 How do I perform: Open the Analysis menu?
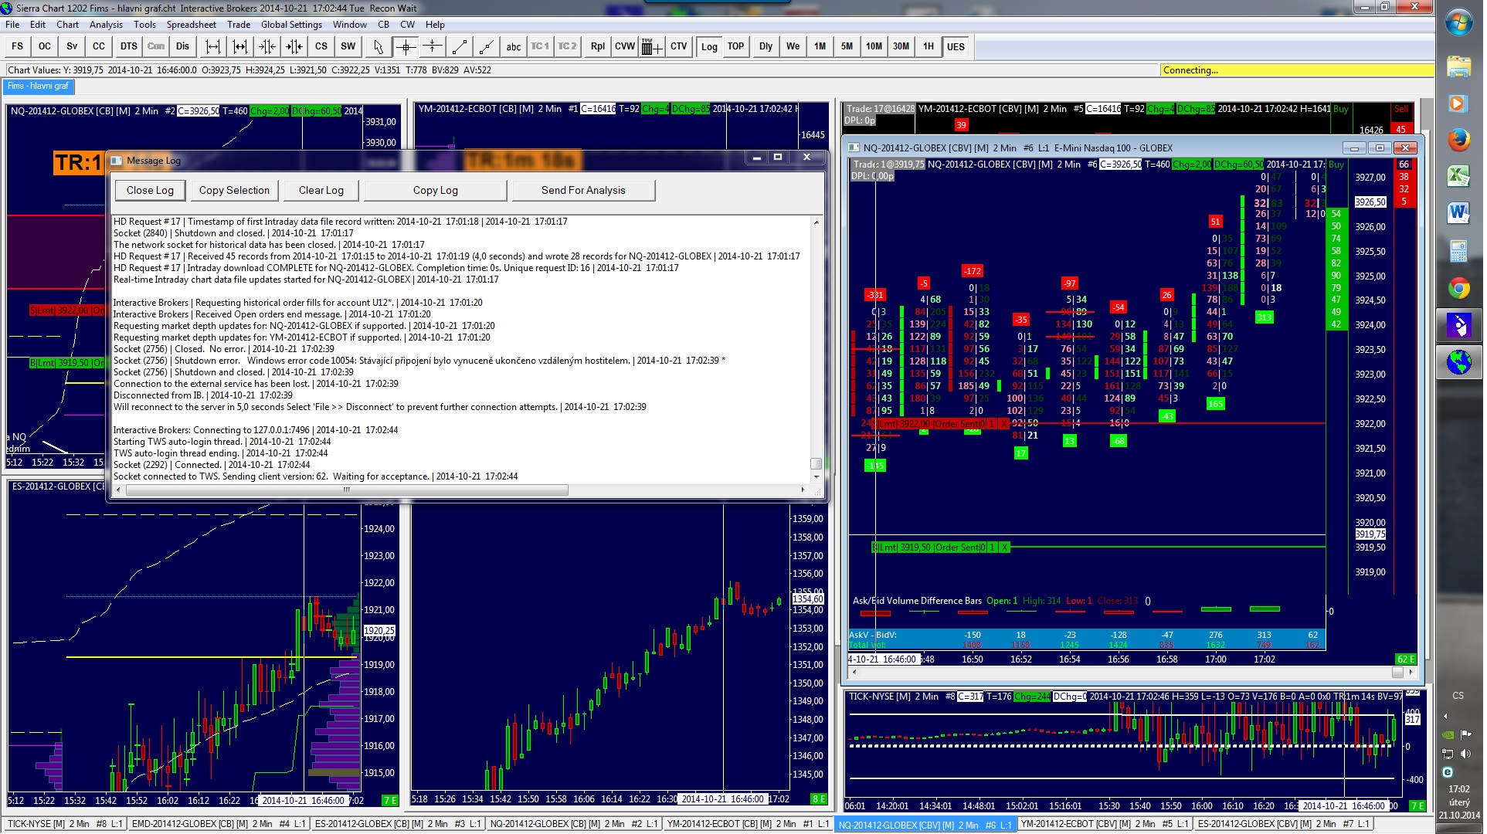click(106, 25)
